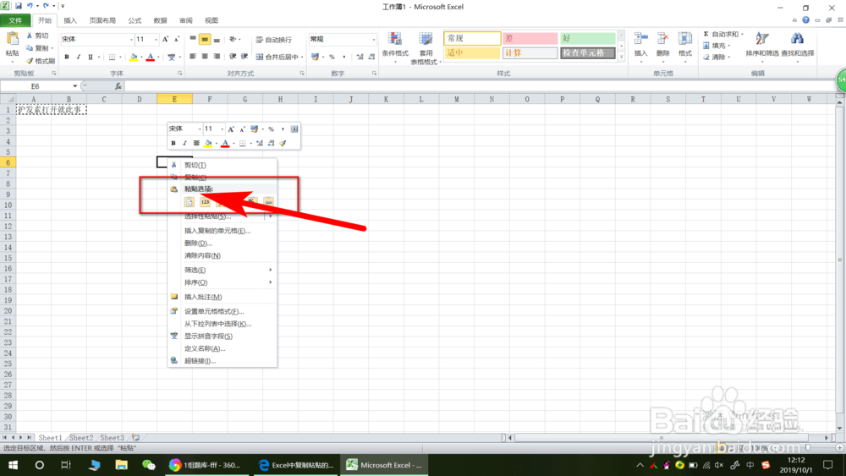Toggle top vertical alignment in ribbon

pyautogui.click(x=193, y=40)
